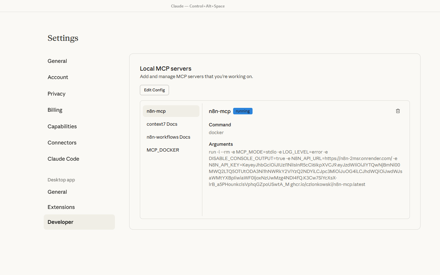
Task: Click the Desktop app section label
Action: pyautogui.click(x=61, y=180)
